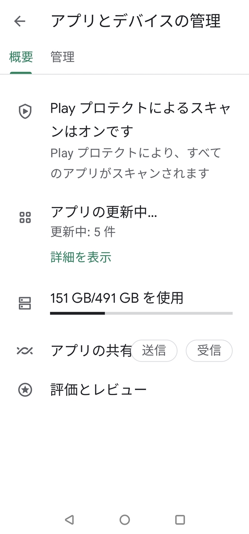The height and width of the screenshot is (534, 249).
Task: Tap the アプリの更新中 row title
Action: [x=104, y=212]
